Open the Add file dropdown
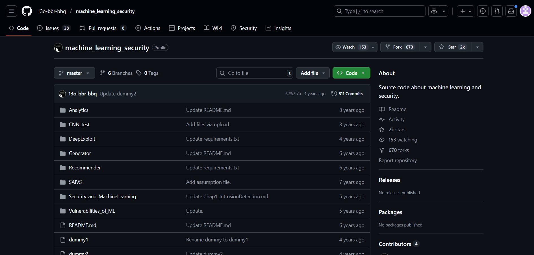Screen dimensions: 534x255 tap(312, 73)
